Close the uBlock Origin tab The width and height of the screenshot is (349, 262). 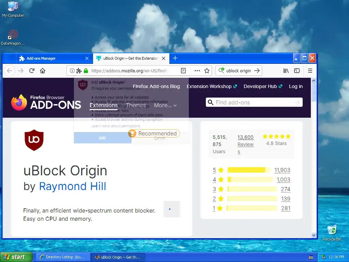point(164,58)
